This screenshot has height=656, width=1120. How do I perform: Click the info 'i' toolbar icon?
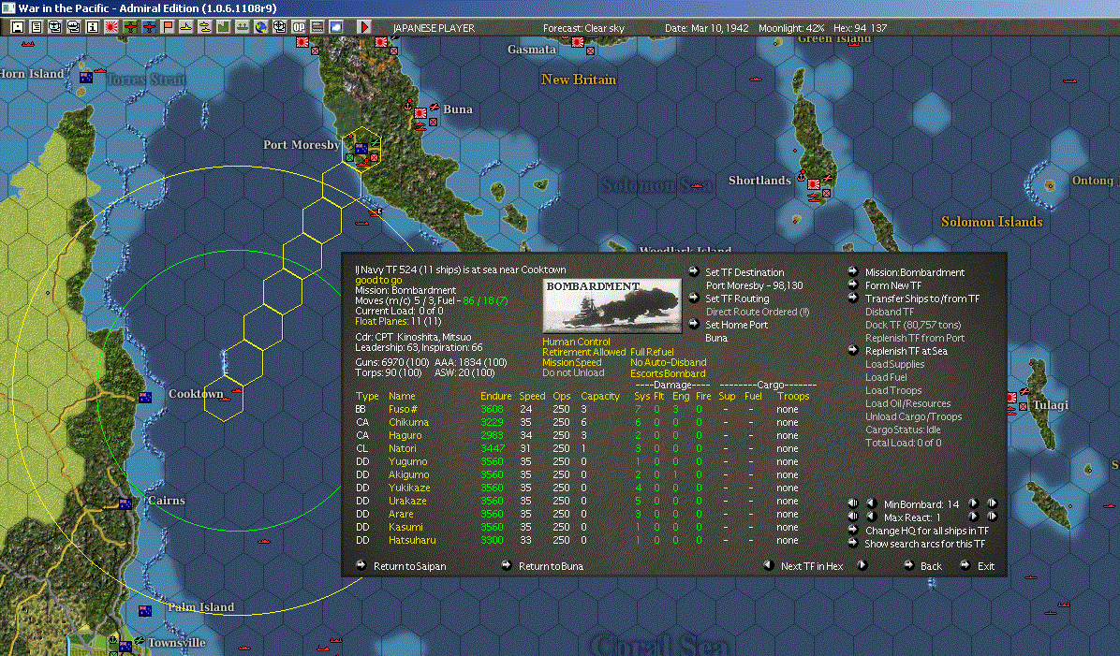point(93,27)
